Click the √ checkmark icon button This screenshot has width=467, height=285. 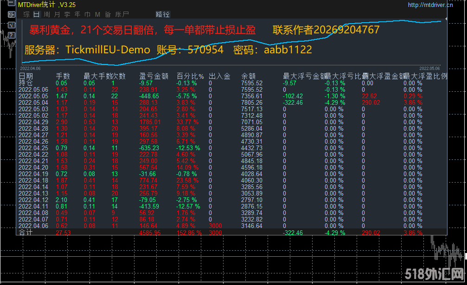[11, 25]
